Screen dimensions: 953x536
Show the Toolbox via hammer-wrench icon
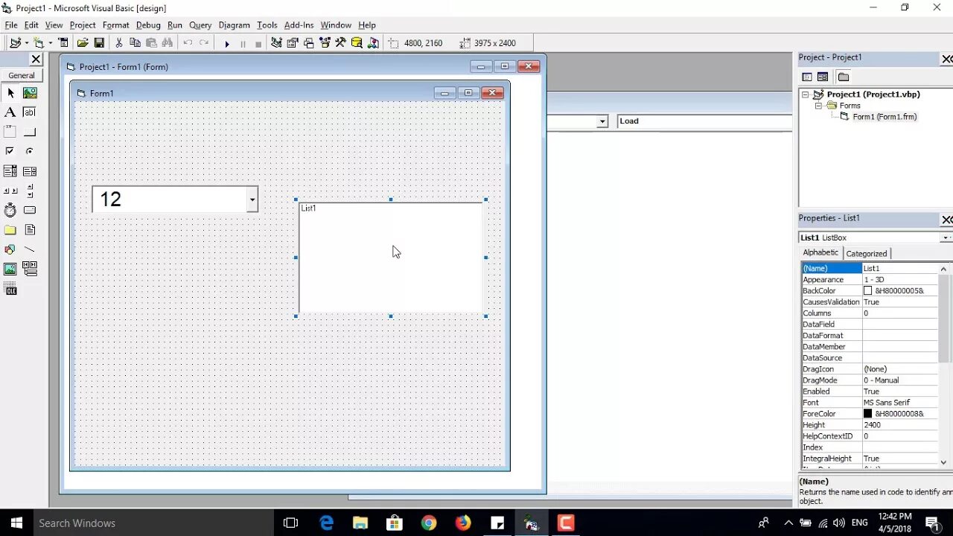341,43
